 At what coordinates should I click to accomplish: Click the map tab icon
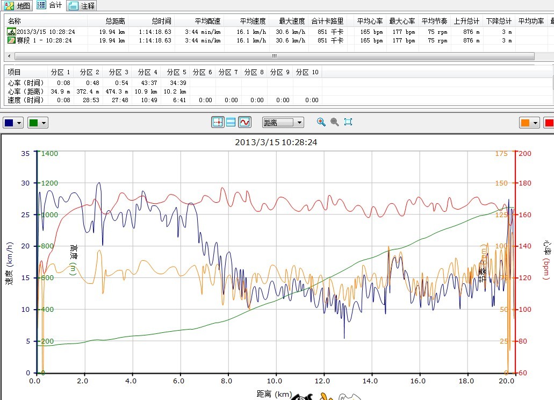tap(9, 6)
